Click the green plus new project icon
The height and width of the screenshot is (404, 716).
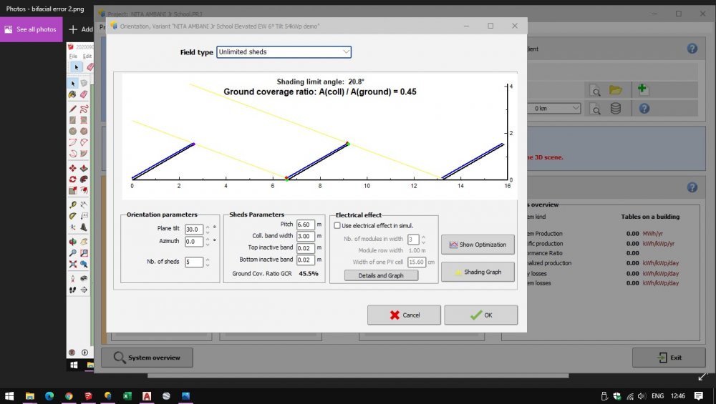click(642, 89)
